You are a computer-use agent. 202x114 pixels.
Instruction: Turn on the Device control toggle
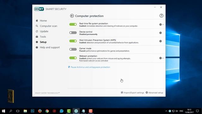[x=73, y=33]
